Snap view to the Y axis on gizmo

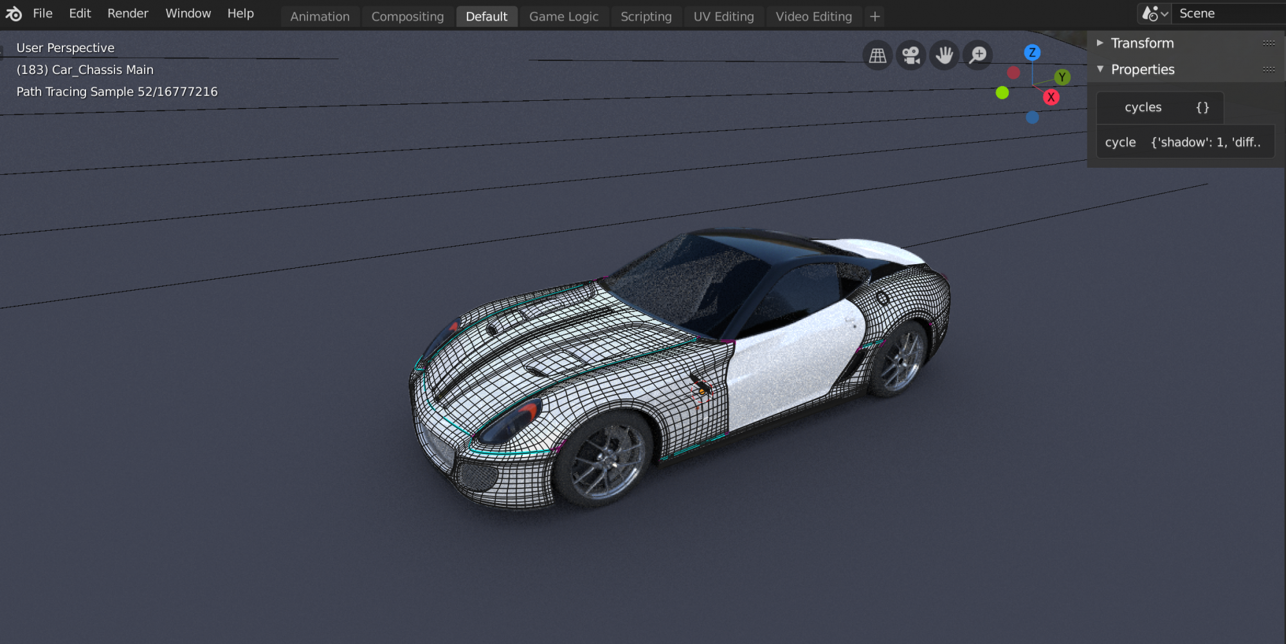[1062, 77]
